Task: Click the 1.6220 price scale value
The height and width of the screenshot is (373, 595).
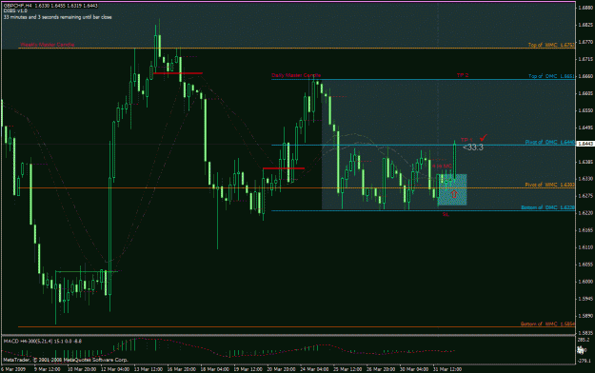Action: pos(585,213)
